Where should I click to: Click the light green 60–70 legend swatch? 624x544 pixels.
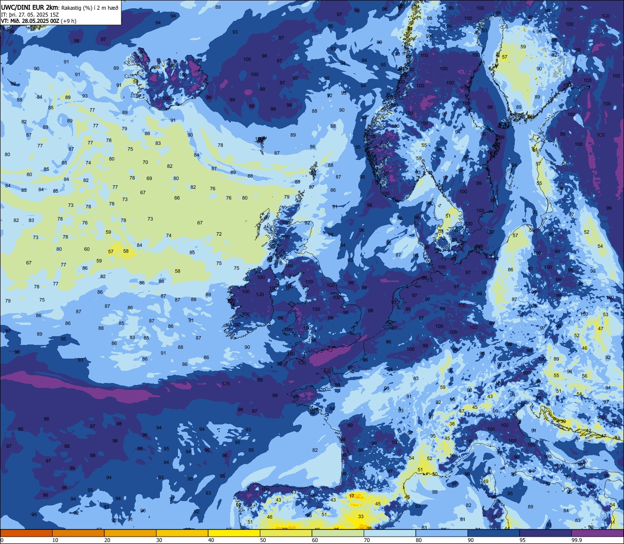[x=338, y=533]
